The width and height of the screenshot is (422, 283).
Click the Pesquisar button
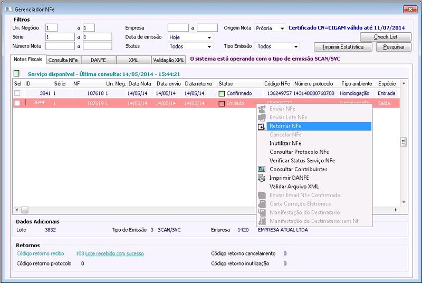tap(394, 47)
